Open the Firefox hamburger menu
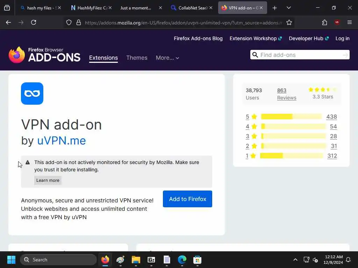 [349, 22]
